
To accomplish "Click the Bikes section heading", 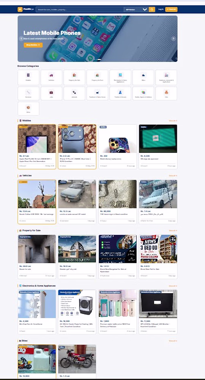I will click(23, 341).
